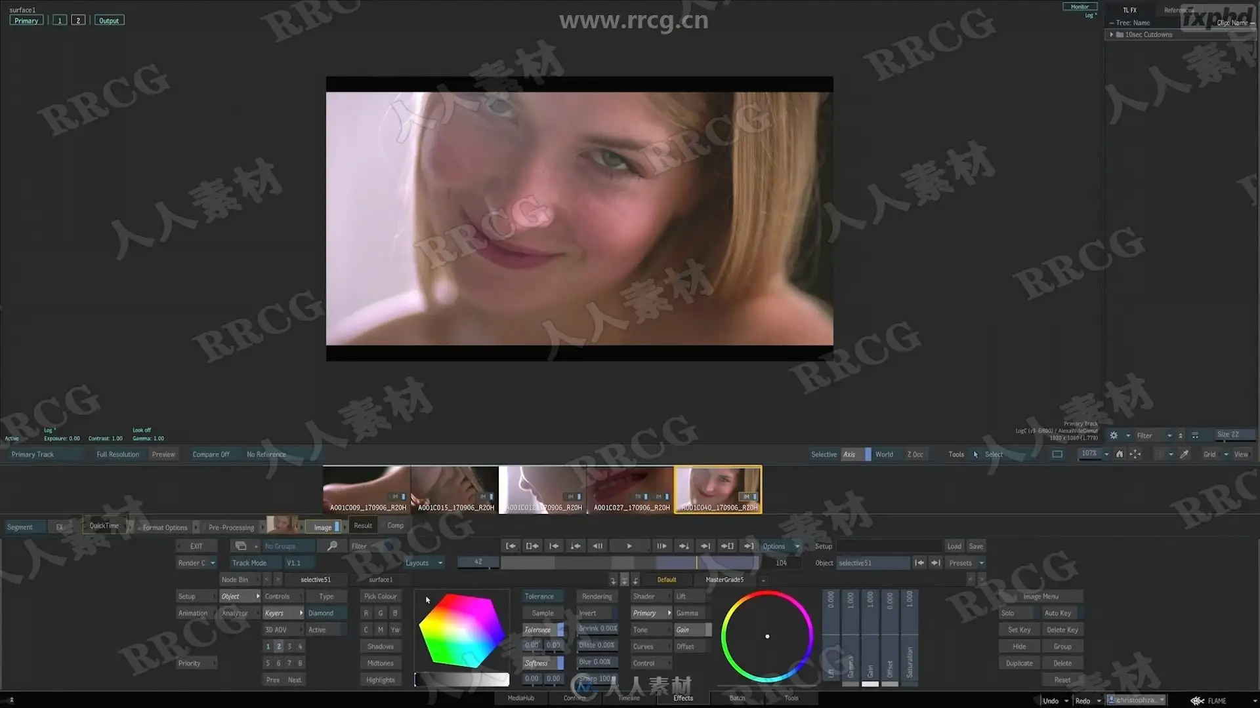Click the next node arrow beside Node Bin
Viewport: 1260px width, 708px height.
pos(278,580)
